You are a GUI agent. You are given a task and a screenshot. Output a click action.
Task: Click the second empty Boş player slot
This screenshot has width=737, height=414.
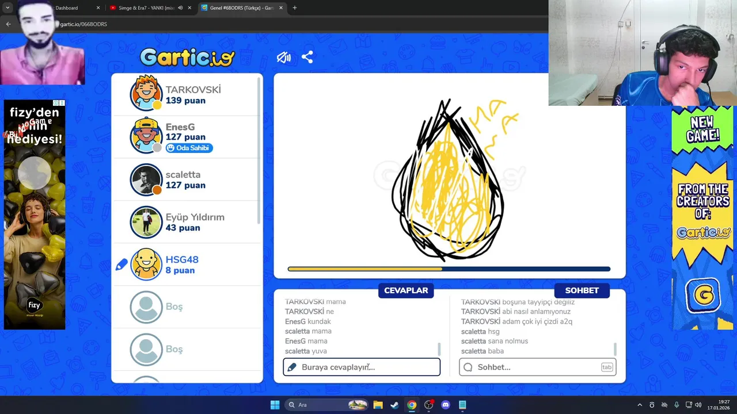click(187, 350)
